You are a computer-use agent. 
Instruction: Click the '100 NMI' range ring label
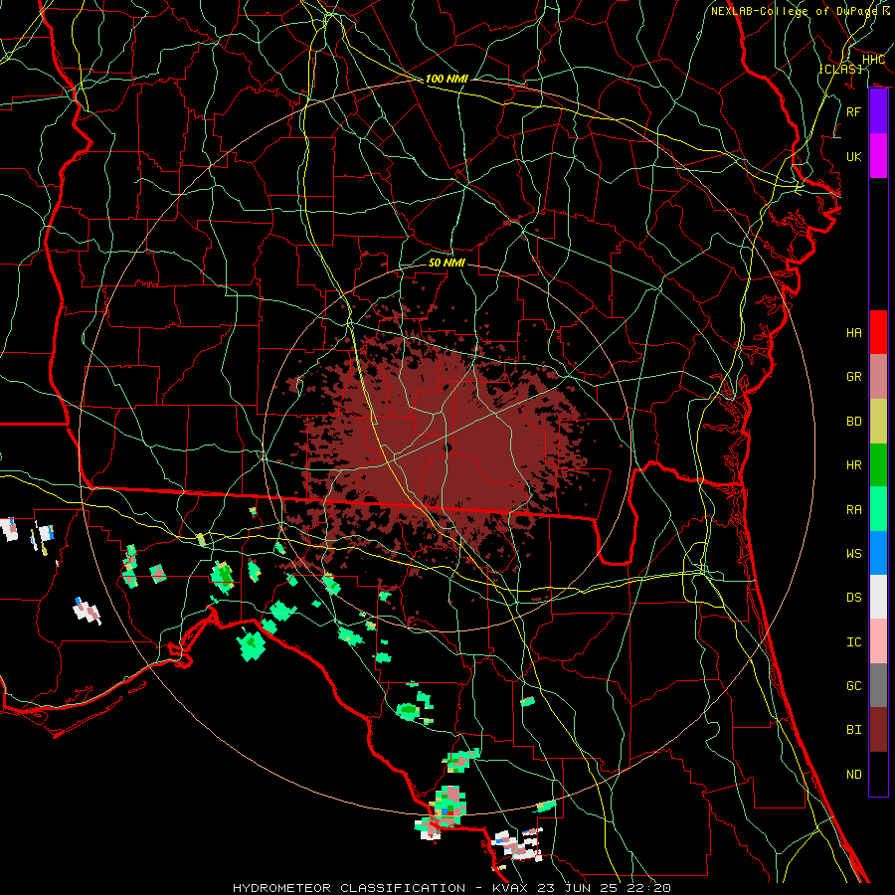pyautogui.click(x=447, y=79)
